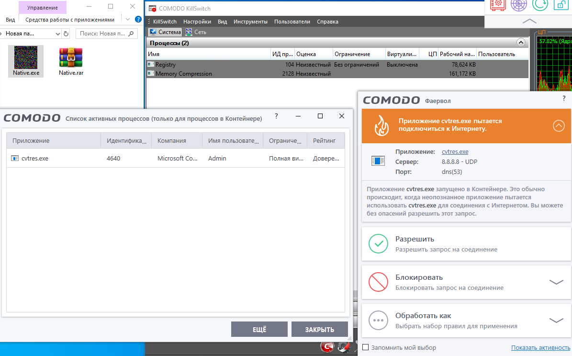
Task: Open the Explorer address bar dropdown
Action: pyautogui.click(x=57, y=34)
